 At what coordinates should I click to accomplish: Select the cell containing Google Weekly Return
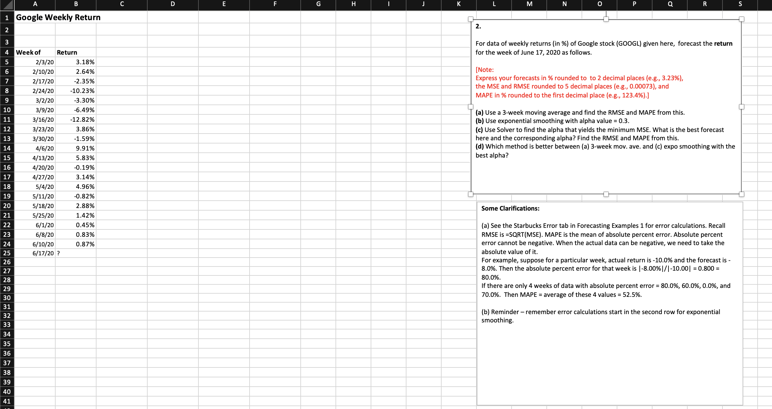click(35, 18)
